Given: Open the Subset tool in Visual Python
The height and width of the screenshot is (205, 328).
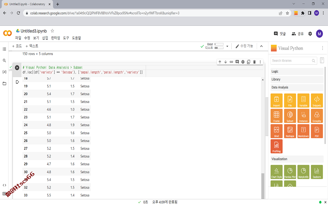Looking at the screenshot, I should [x=290, y=116].
